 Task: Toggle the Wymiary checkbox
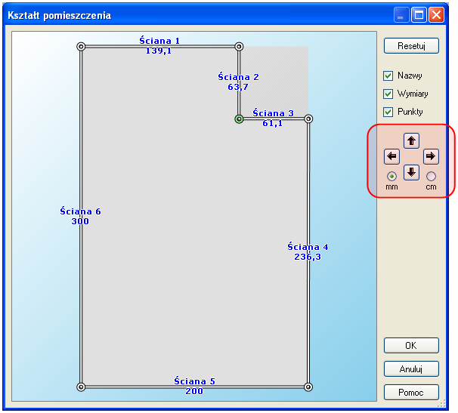point(388,94)
